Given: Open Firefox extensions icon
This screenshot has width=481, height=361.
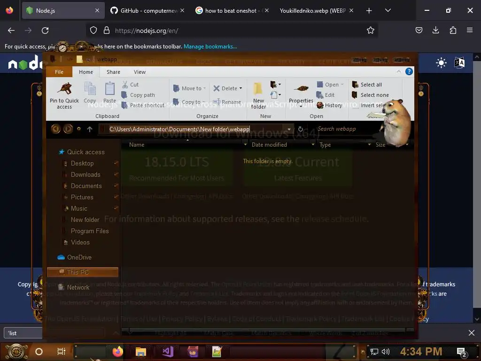Looking at the screenshot, I should 453,30.
